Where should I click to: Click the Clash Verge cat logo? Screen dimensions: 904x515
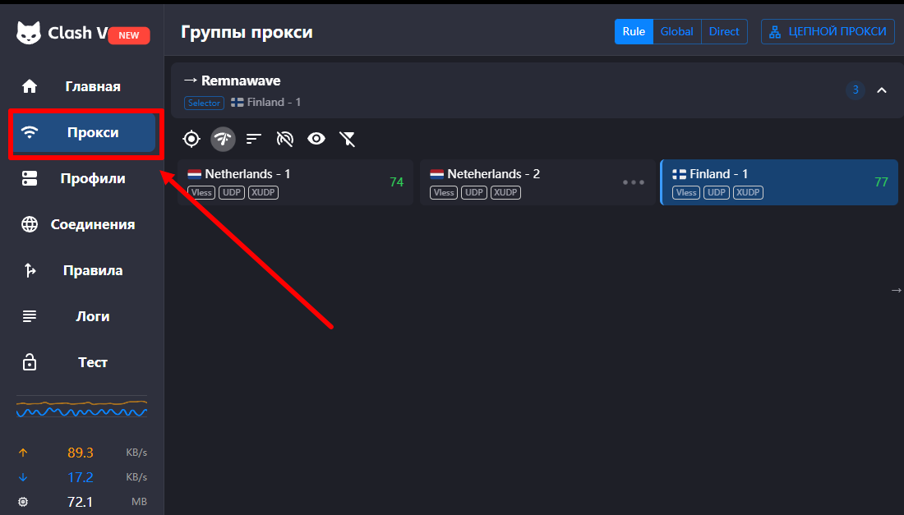click(28, 33)
